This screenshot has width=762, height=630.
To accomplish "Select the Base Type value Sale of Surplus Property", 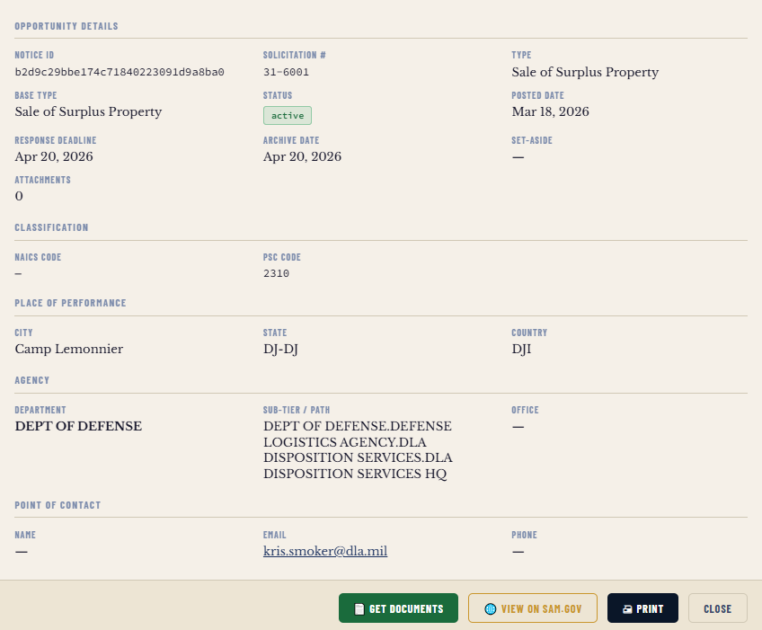I will (88, 111).
